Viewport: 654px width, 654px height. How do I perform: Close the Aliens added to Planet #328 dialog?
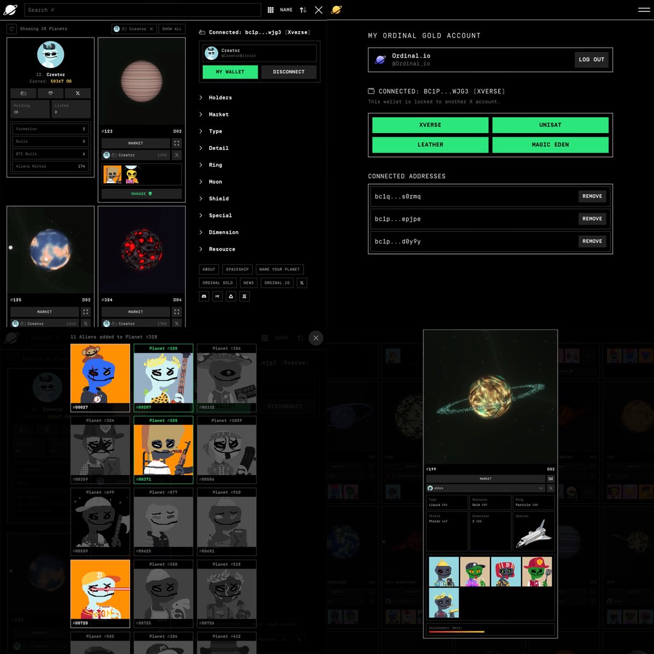click(316, 338)
